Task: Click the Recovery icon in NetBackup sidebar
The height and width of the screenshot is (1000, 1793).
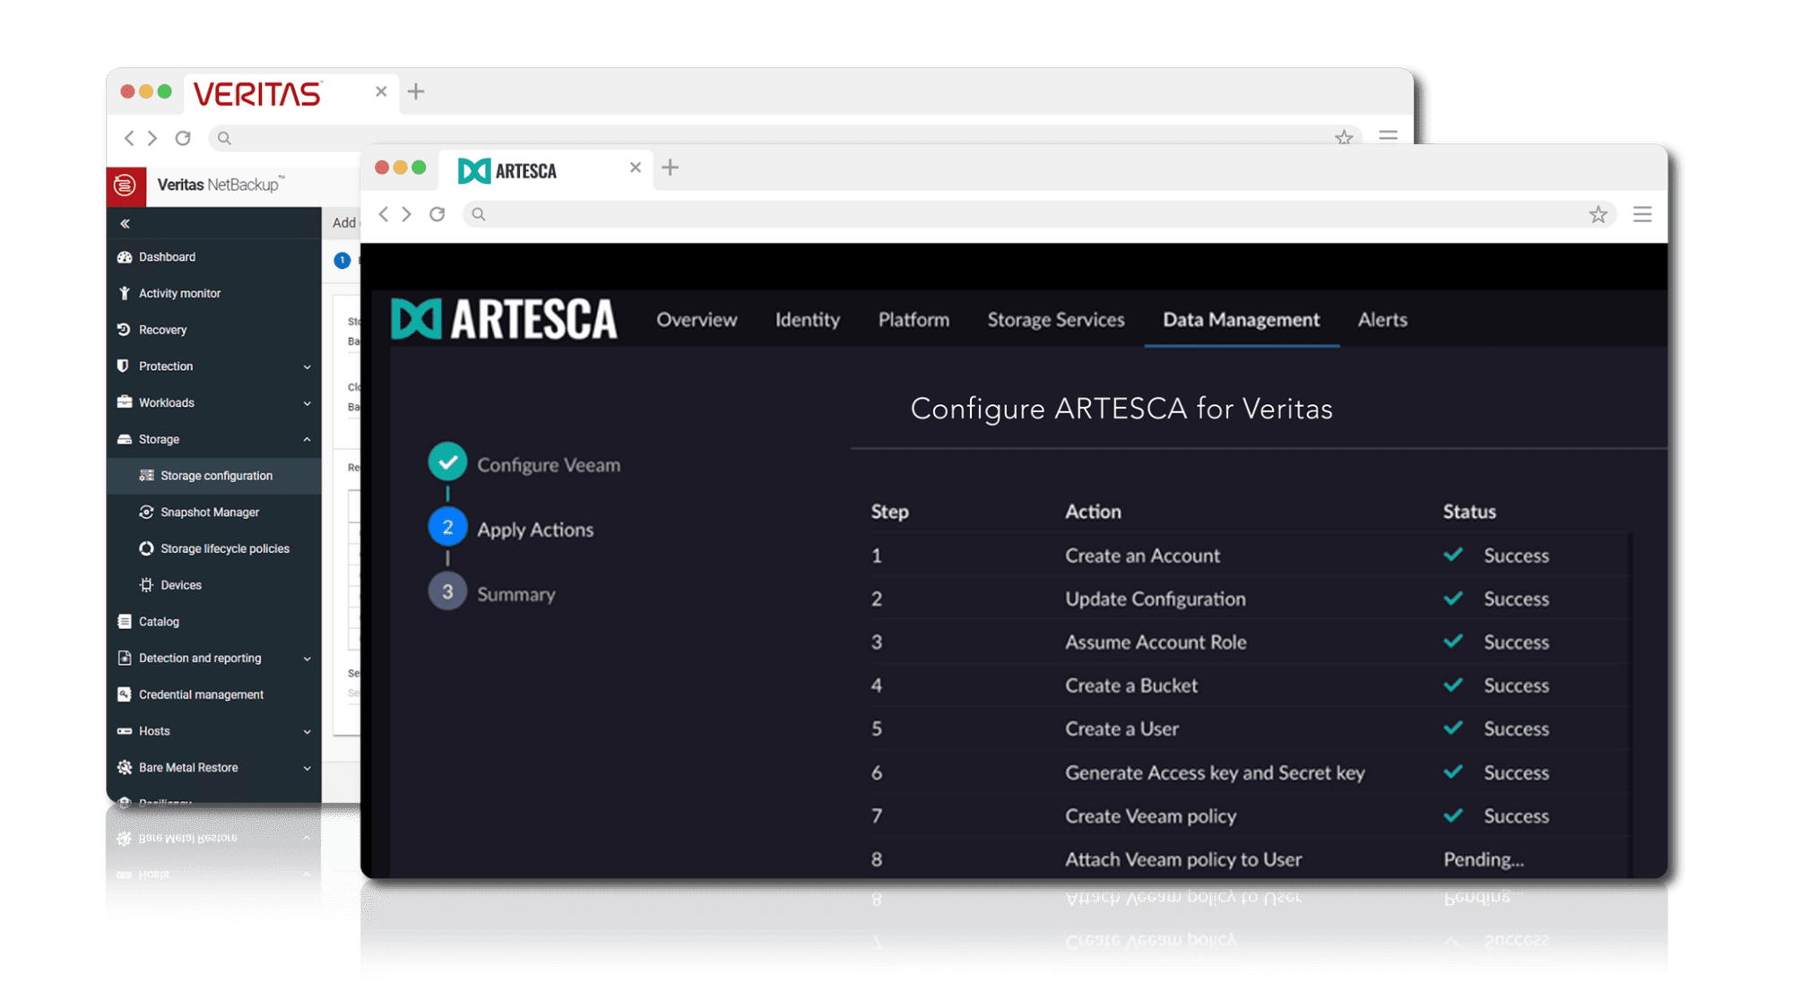Action: (x=124, y=330)
